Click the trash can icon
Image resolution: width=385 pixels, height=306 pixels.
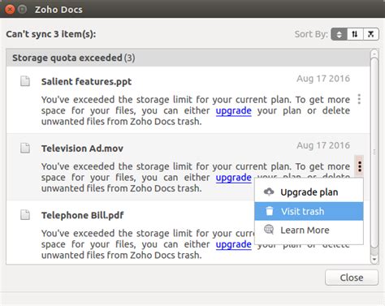click(x=270, y=211)
